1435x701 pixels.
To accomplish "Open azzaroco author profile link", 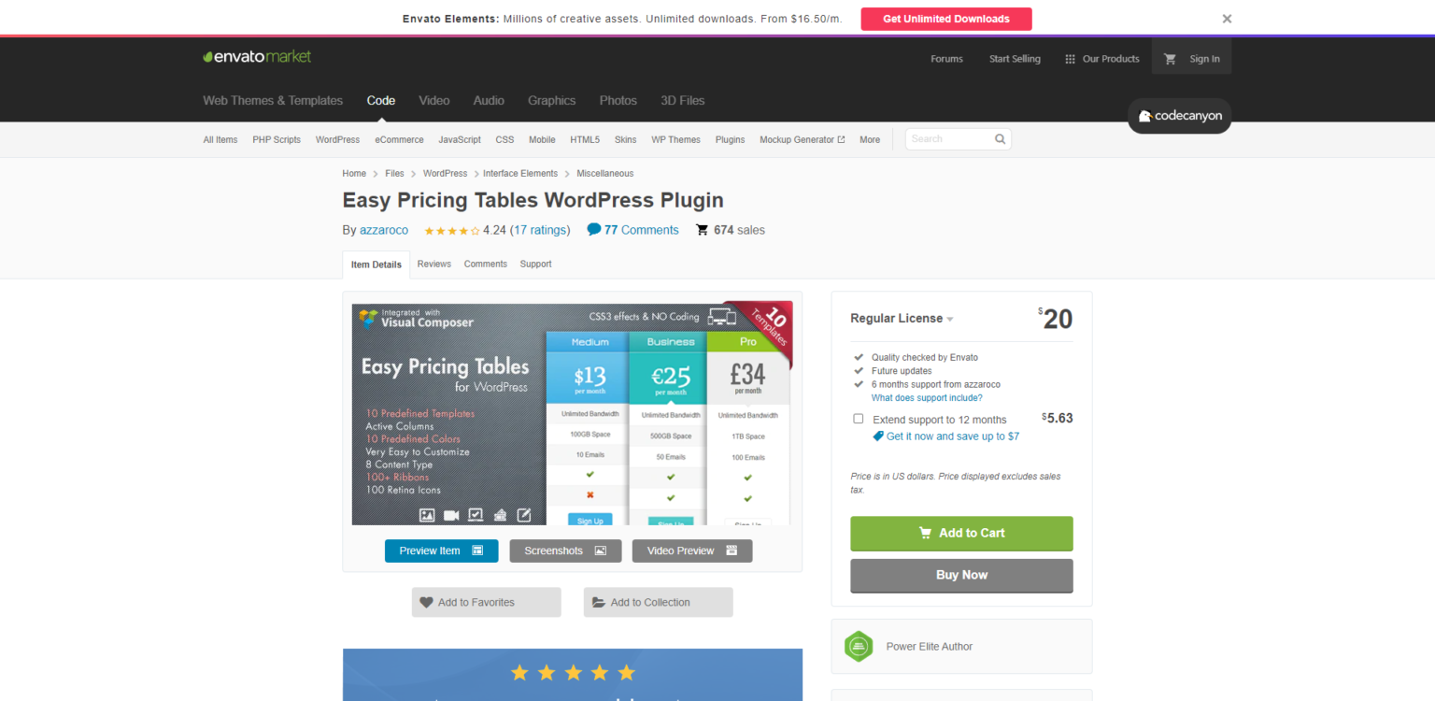I will (384, 229).
